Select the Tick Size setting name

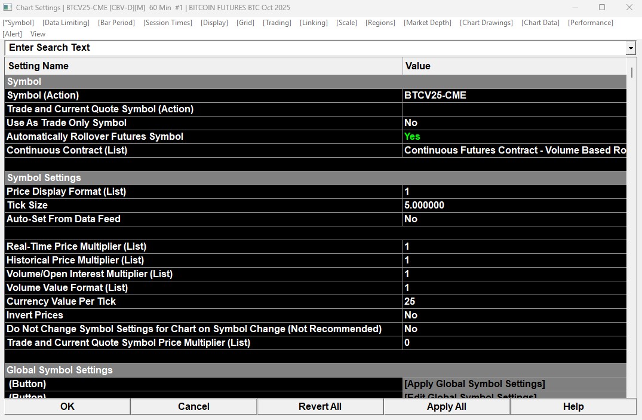tap(27, 206)
